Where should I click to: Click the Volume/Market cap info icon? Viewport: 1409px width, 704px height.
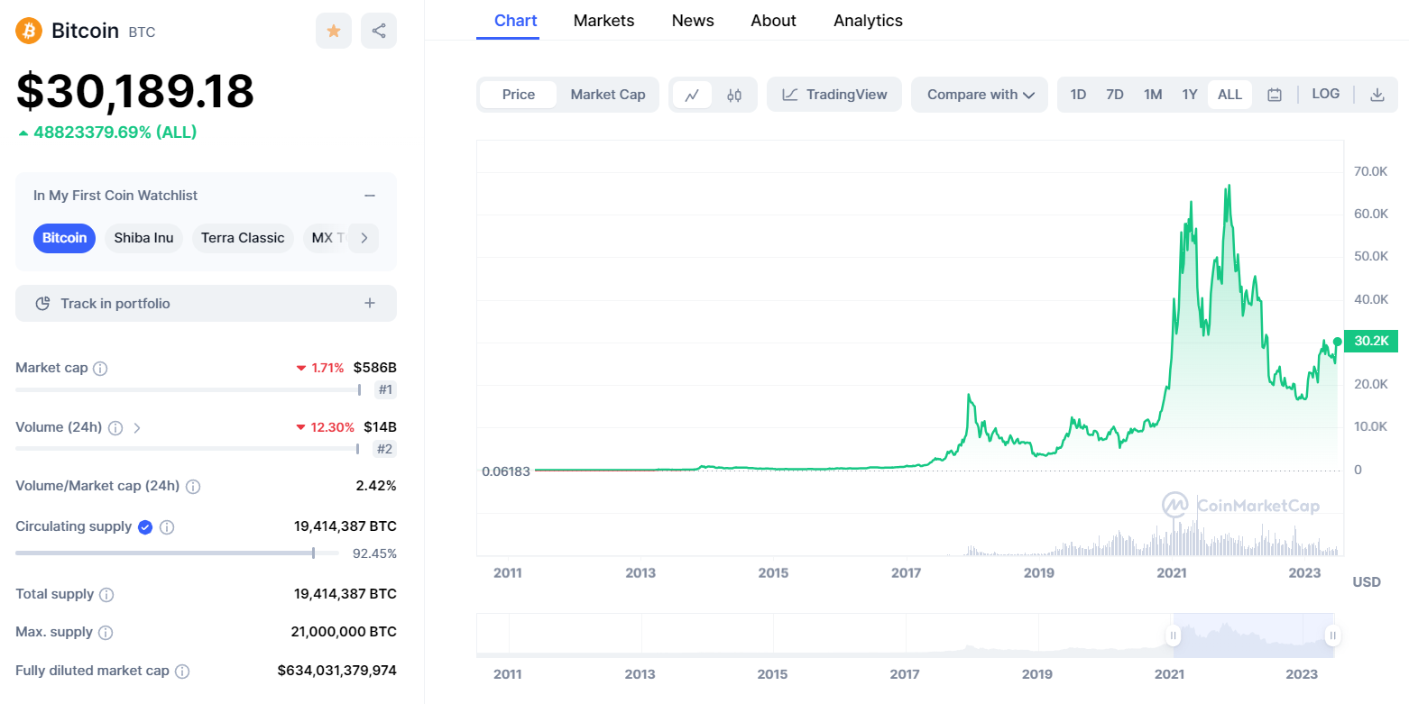click(x=193, y=487)
